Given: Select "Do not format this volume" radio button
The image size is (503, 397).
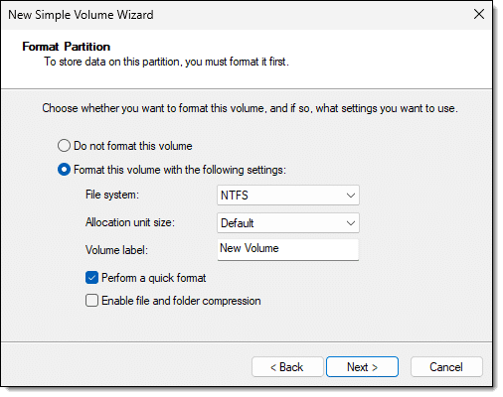Looking at the screenshot, I should point(64,146).
